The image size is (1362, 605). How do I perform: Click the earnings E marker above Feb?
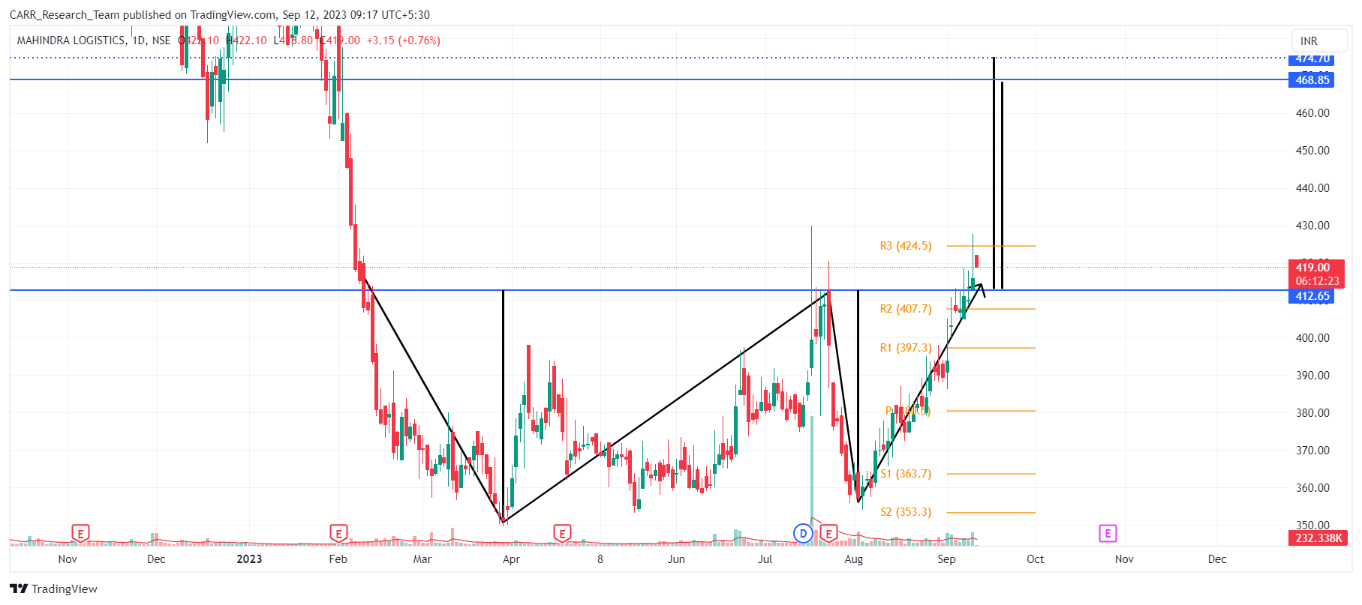338,534
